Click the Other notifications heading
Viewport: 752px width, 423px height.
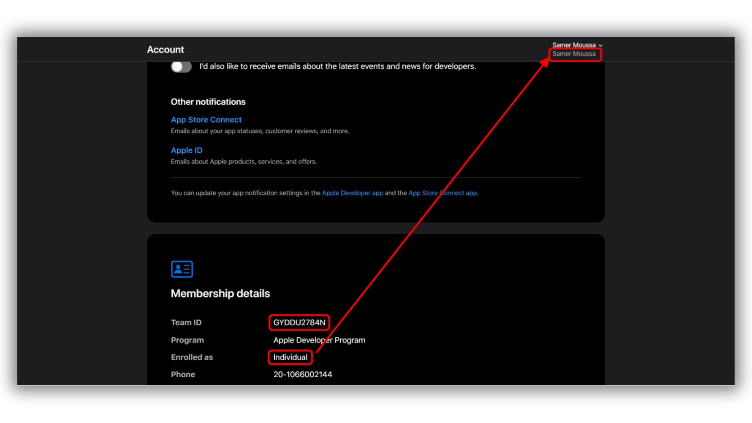(x=208, y=102)
